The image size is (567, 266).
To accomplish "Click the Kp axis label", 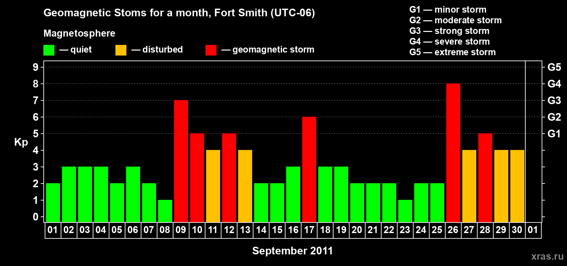I will point(21,142).
